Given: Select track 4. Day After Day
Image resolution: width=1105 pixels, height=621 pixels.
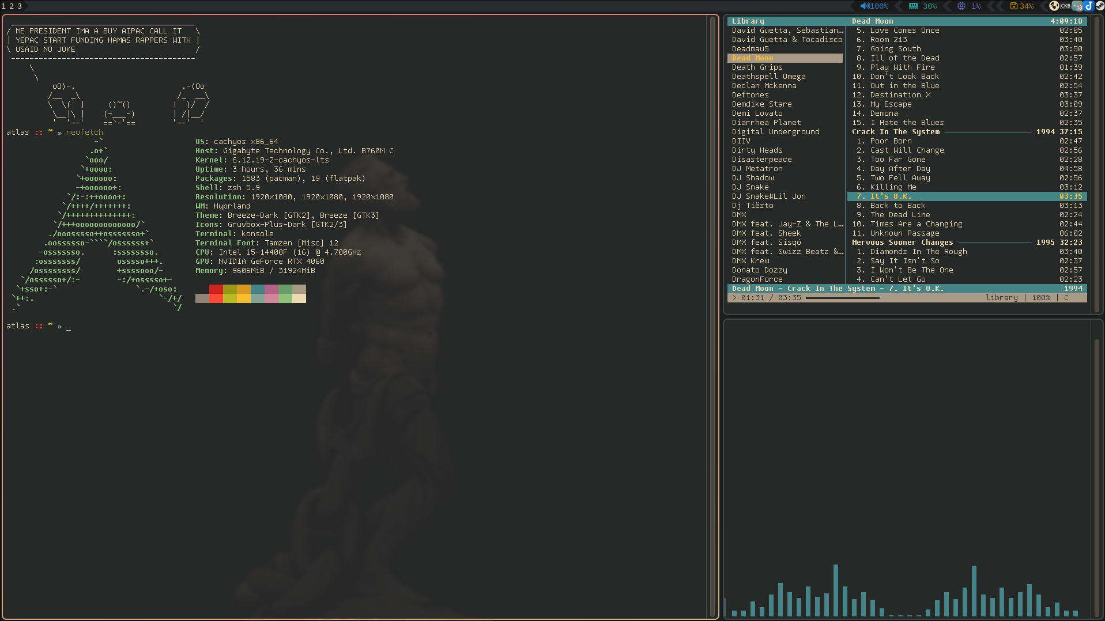Looking at the screenshot, I should [x=967, y=169].
